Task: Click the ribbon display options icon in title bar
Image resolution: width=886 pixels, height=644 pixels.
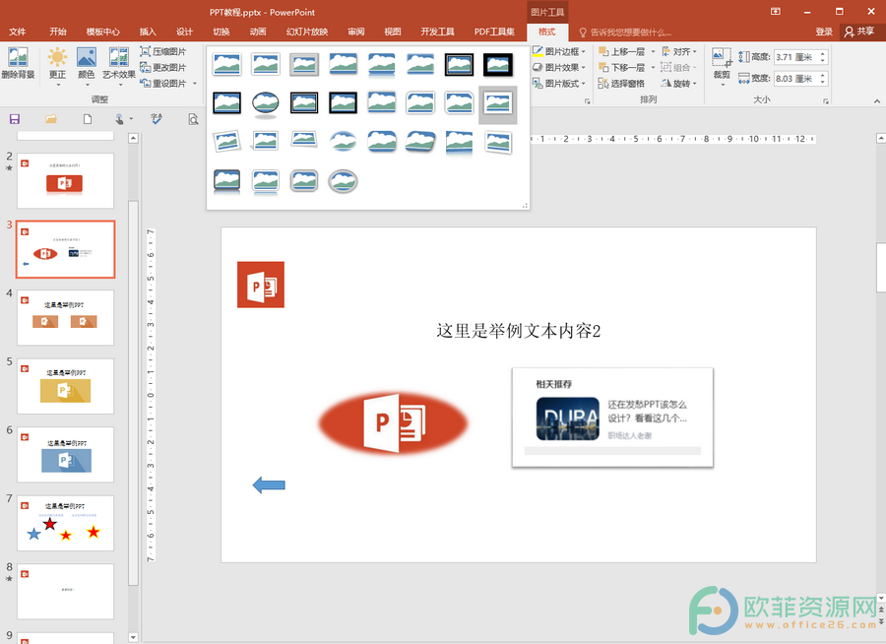Action: point(776,11)
